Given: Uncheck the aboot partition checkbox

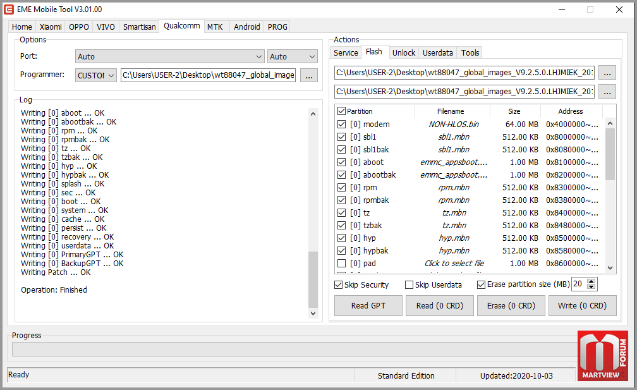Looking at the screenshot, I should 342,162.
